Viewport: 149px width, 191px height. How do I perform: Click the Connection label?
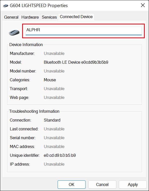tap(20, 120)
